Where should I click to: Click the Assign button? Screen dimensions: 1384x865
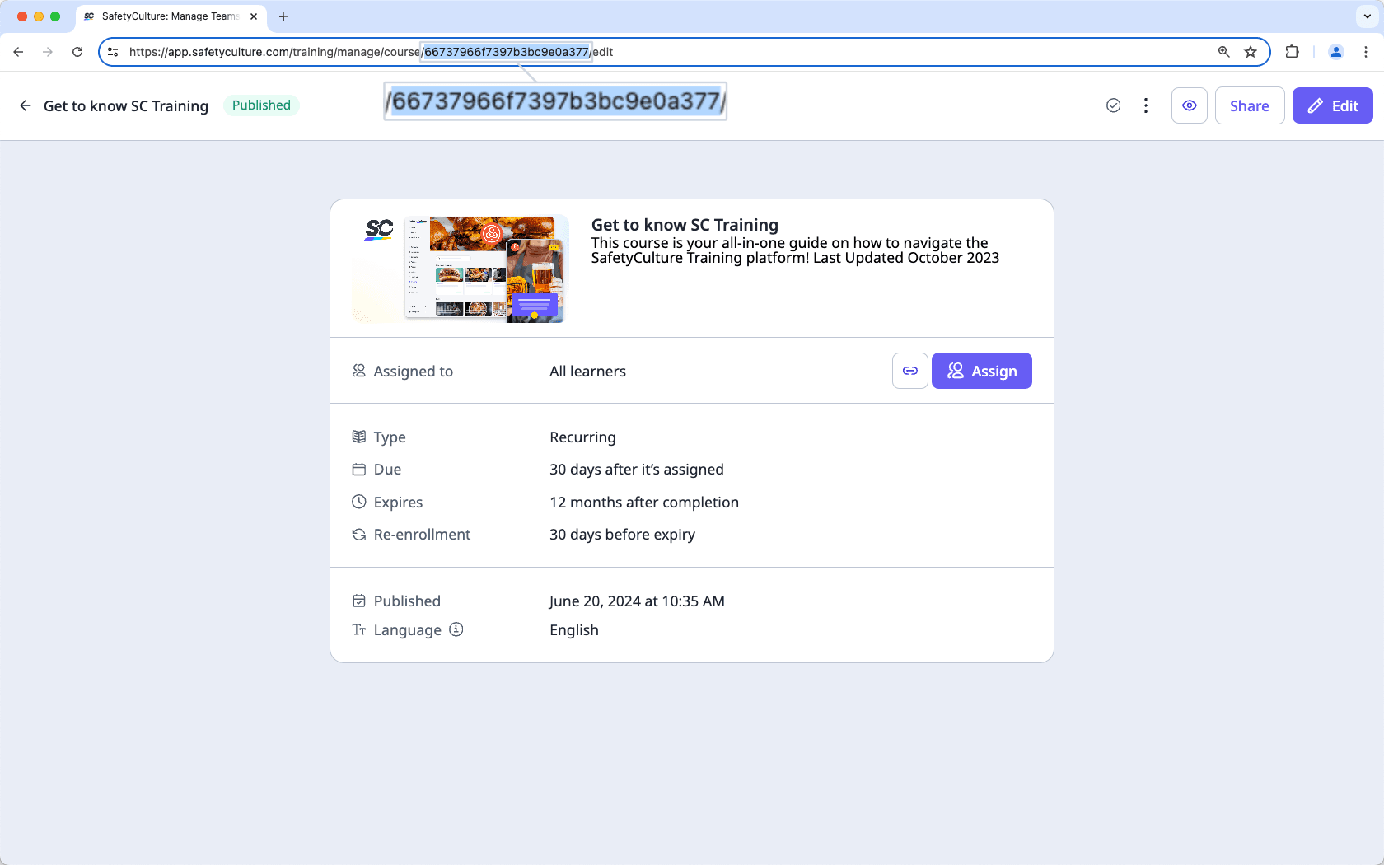click(981, 371)
